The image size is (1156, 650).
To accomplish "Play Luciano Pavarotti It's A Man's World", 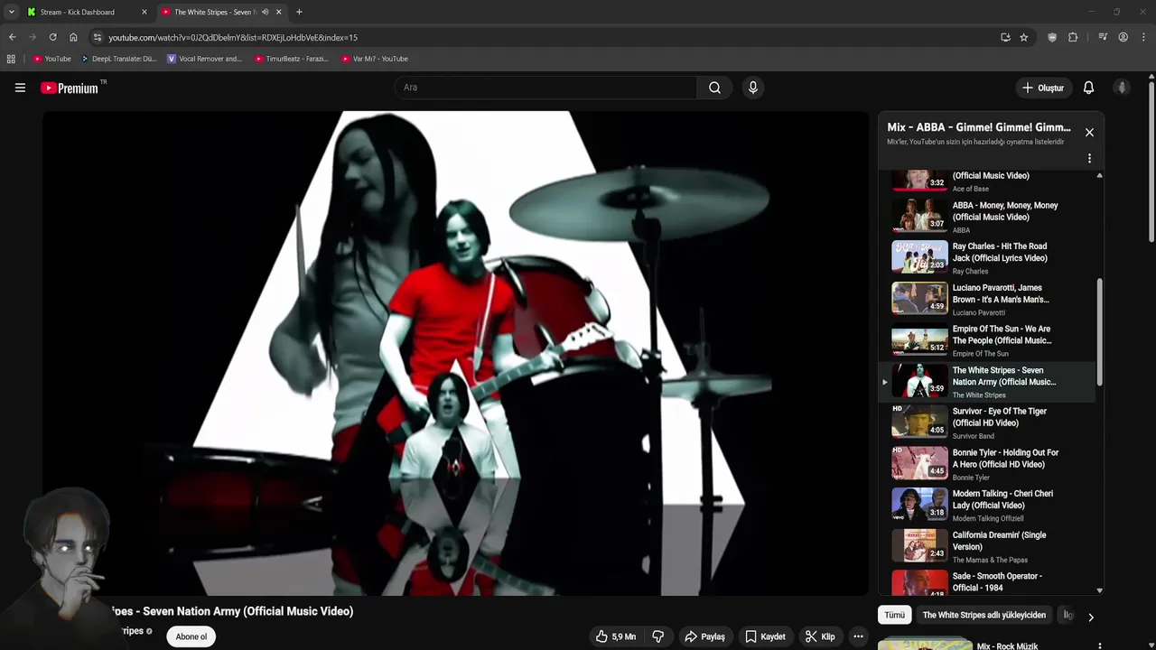I will pos(987,299).
